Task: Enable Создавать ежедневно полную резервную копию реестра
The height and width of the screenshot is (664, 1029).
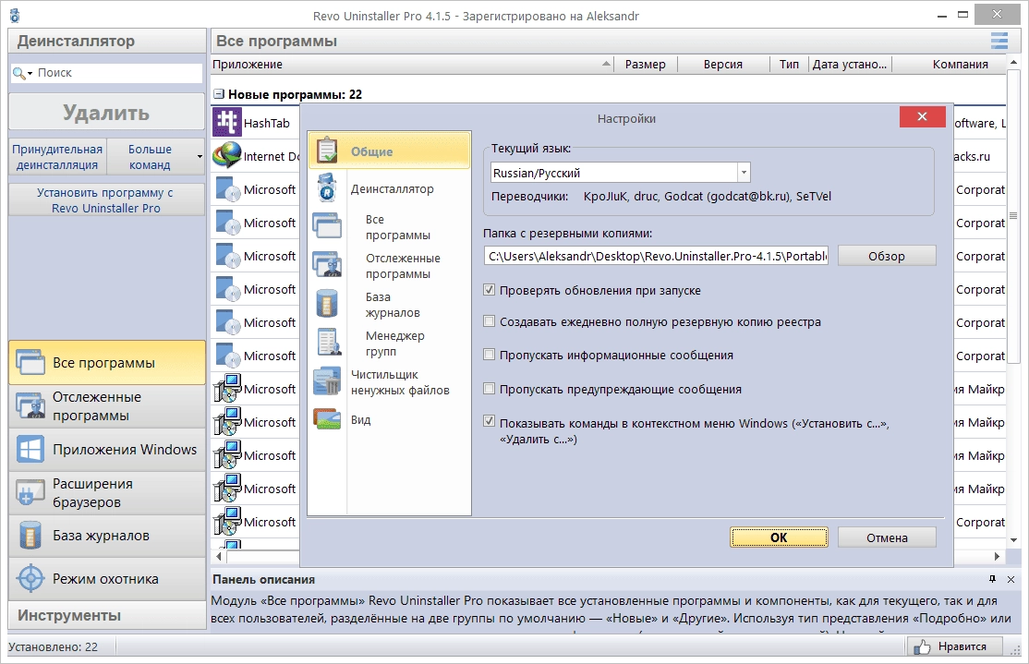Action: point(489,320)
